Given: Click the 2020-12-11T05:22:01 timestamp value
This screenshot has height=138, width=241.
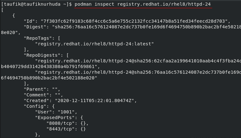Looking at the screenshot, I should point(95,101).
